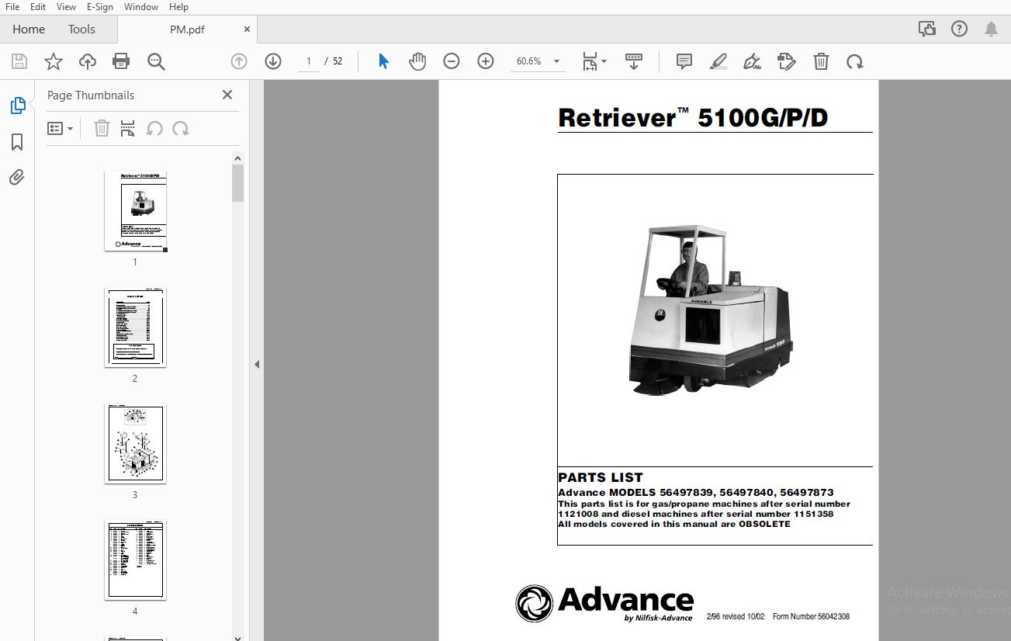Close the Page Thumbnails panel

click(x=227, y=95)
